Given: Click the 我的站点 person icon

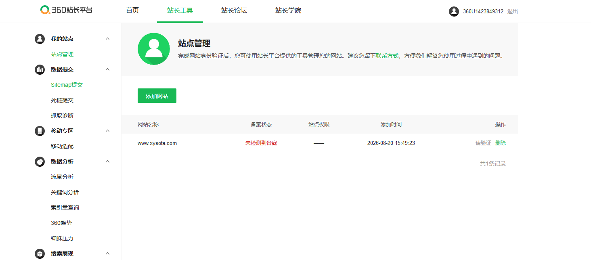Looking at the screenshot, I should [x=40, y=39].
